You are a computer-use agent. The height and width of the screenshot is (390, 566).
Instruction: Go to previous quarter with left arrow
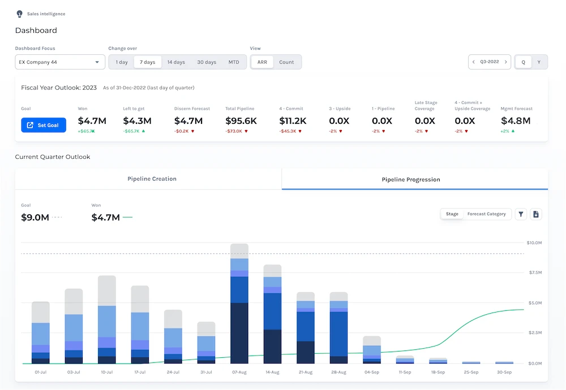474,62
